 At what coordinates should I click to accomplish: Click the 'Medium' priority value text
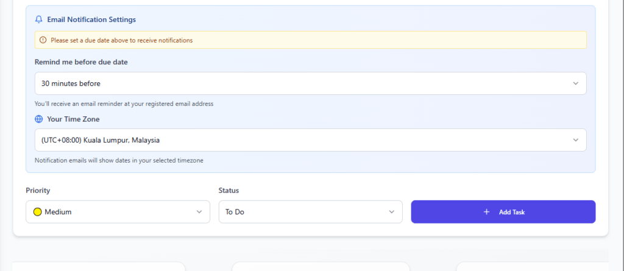pos(58,212)
